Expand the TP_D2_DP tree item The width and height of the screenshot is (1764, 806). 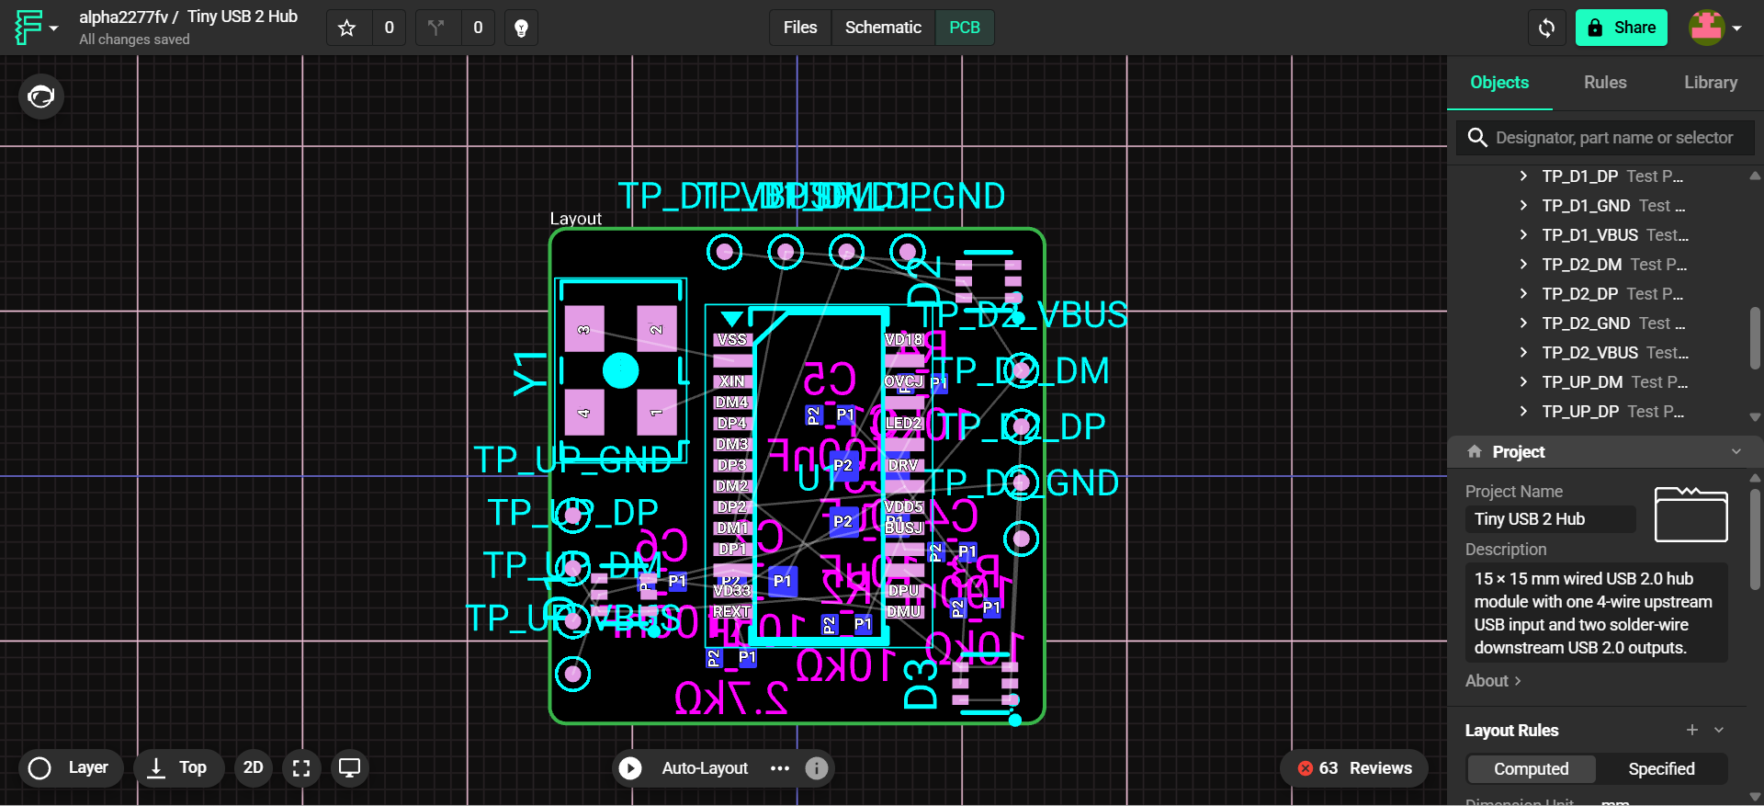[1523, 293]
